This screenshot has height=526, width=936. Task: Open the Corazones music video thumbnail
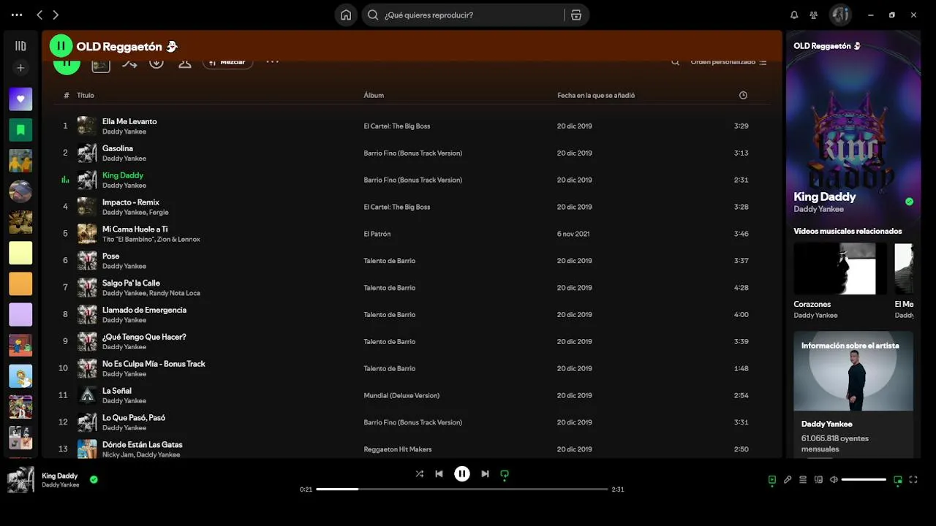click(840, 269)
